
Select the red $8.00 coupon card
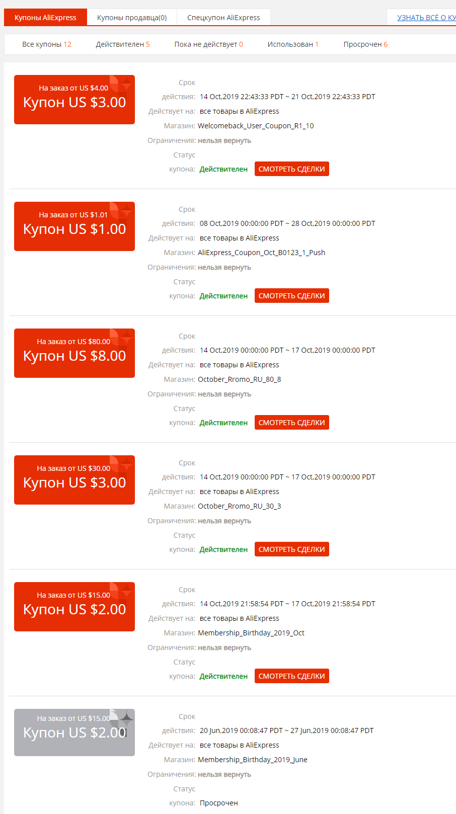coord(74,353)
